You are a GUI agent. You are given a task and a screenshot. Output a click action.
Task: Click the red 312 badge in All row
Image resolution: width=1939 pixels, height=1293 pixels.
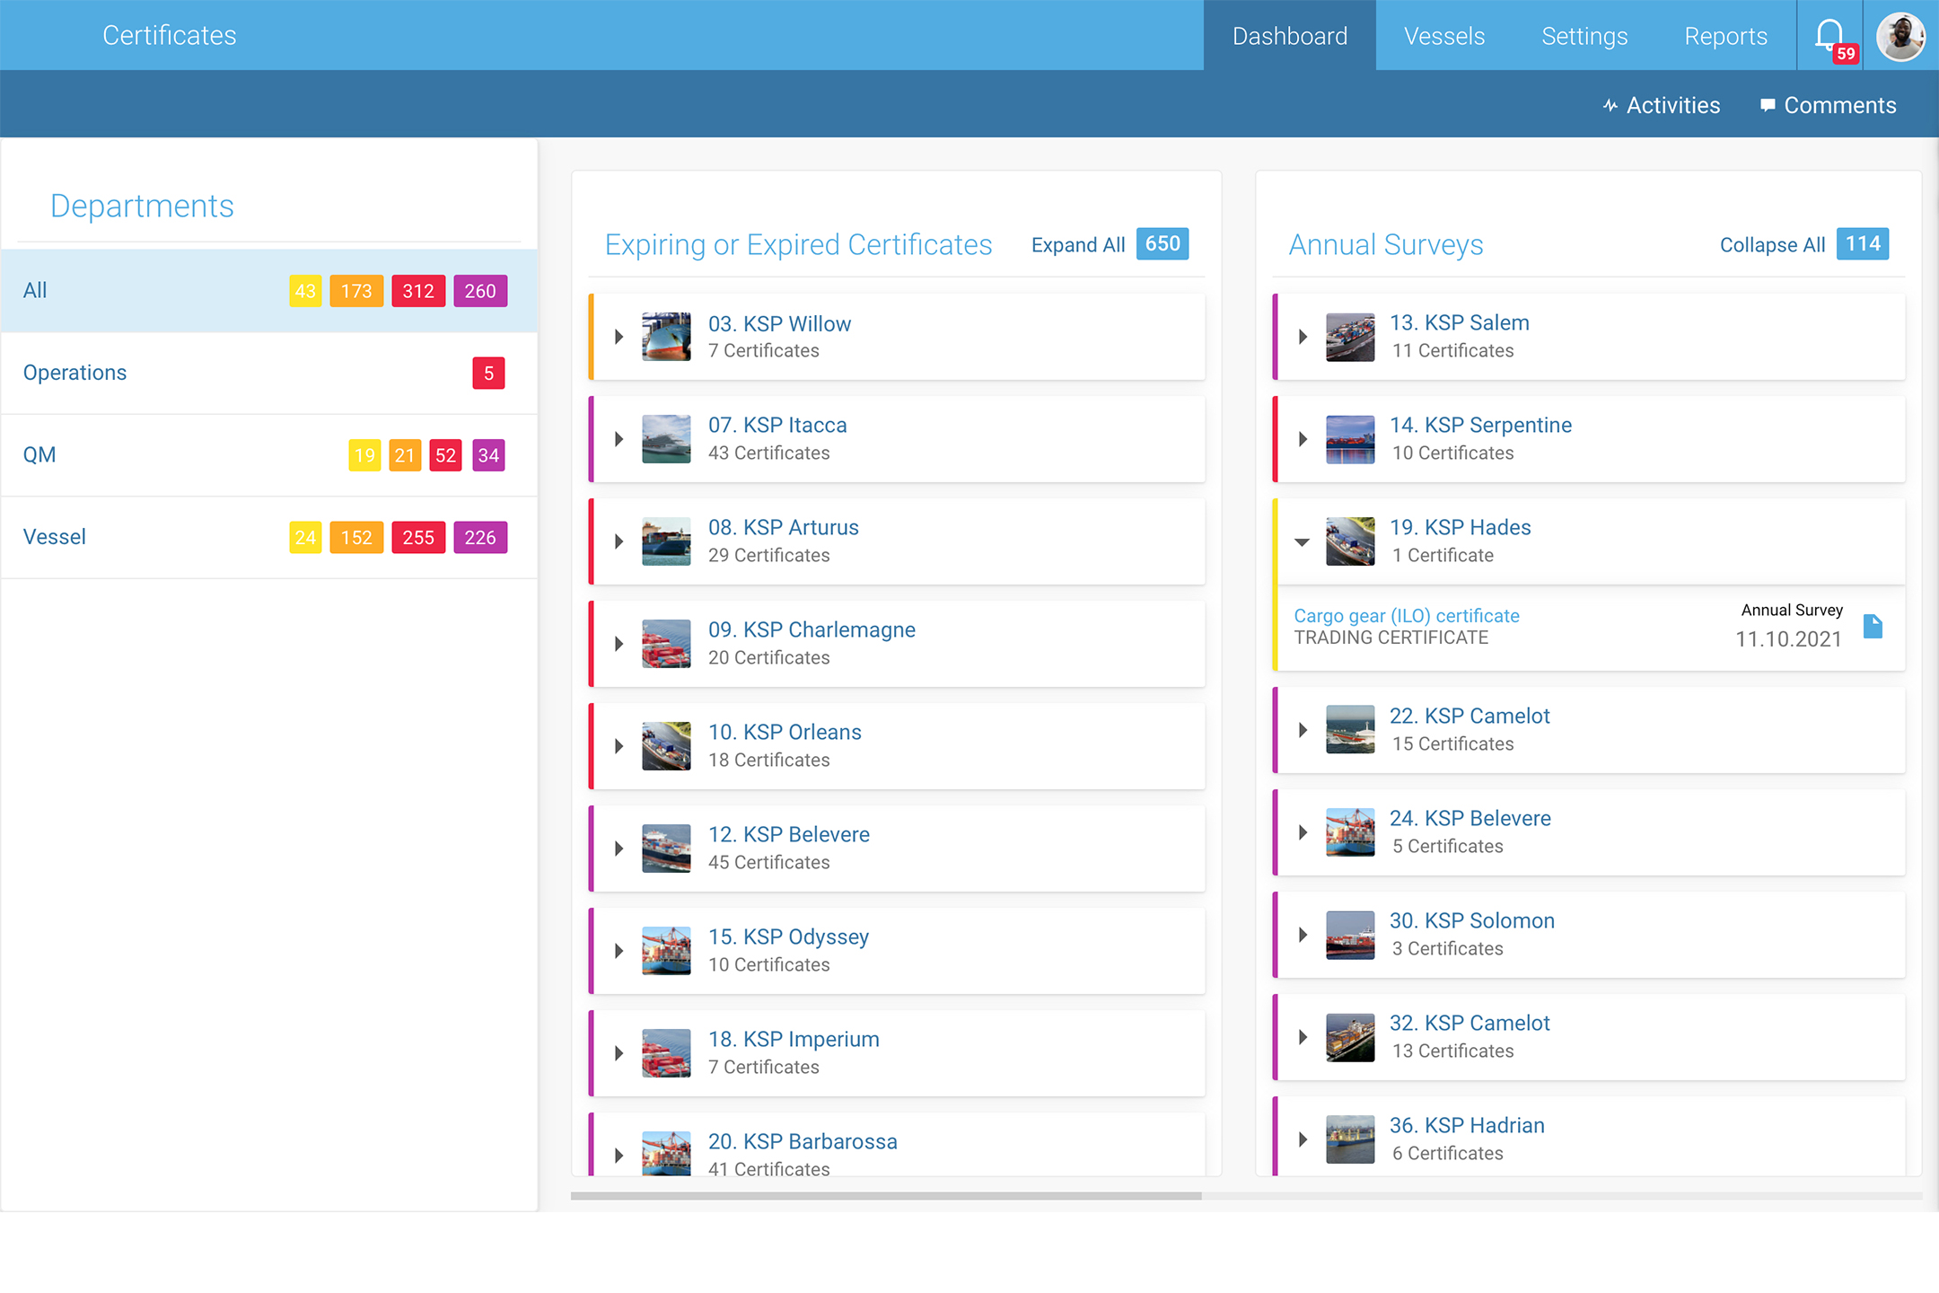pos(418,291)
